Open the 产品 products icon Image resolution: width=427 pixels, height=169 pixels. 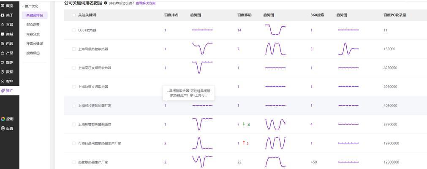click(3, 53)
